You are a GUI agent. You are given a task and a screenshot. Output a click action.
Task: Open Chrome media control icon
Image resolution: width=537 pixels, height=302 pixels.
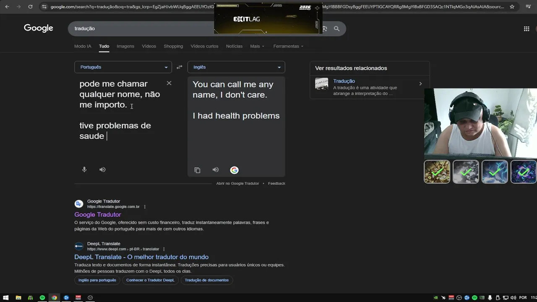(528, 7)
